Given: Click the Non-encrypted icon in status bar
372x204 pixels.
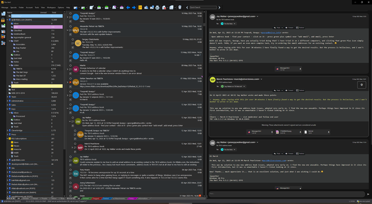Looking at the screenshot, I should tap(358, 201).
